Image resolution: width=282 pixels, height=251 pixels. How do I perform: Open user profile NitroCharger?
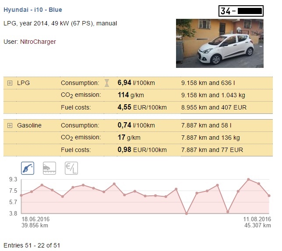[38, 42]
